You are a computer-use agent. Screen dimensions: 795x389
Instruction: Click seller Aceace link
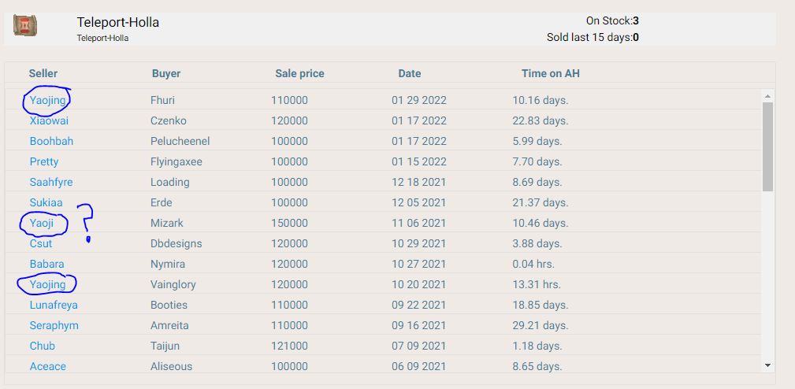[48, 366]
